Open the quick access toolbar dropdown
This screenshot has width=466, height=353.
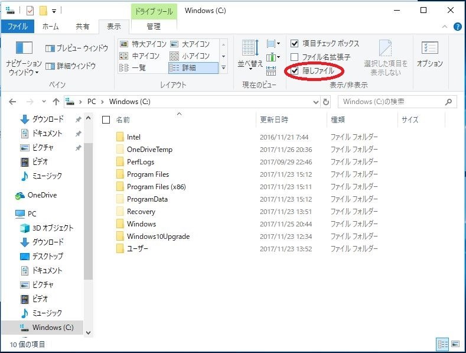(x=54, y=11)
